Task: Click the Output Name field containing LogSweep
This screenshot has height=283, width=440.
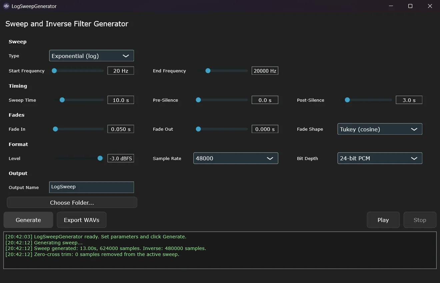Action: [x=91, y=187]
